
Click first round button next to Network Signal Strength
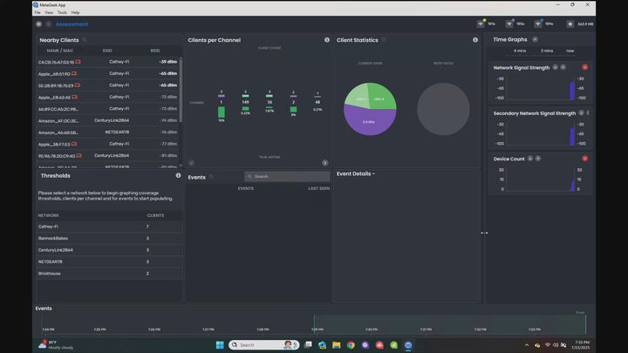tap(556, 67)
